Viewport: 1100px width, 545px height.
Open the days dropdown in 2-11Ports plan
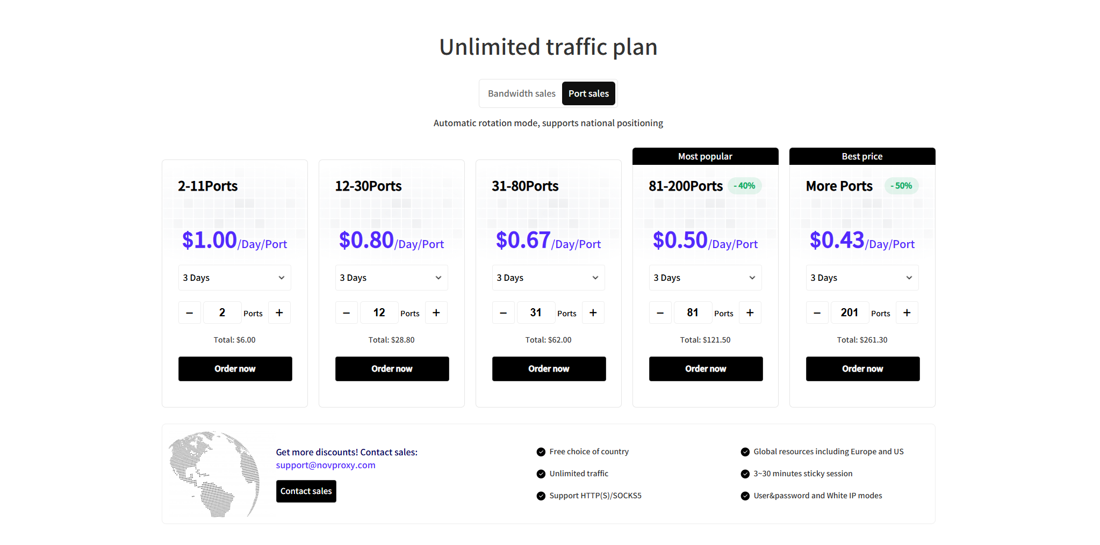[234, 278]
